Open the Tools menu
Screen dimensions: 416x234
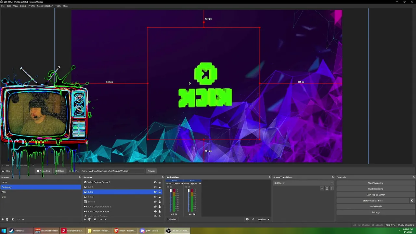(58, 6)
